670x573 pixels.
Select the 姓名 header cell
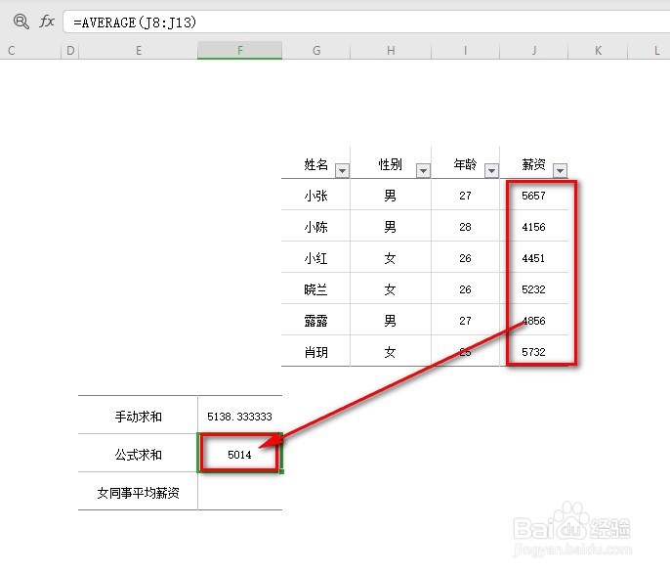click(315, 164)
